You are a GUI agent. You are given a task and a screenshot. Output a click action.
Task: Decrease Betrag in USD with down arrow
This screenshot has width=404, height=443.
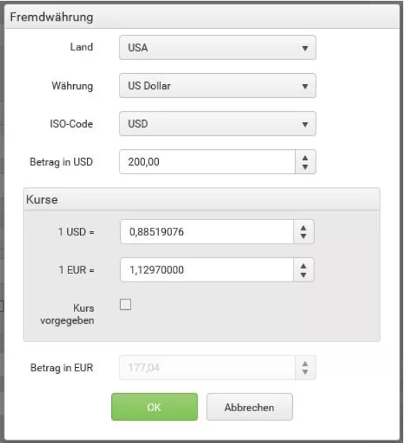click(x=305, y=167)
